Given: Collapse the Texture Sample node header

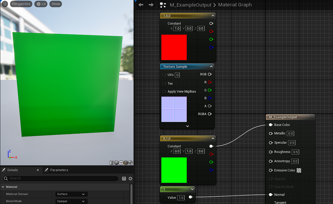Looking at the screenshot, I should click(x=211, y=67).
